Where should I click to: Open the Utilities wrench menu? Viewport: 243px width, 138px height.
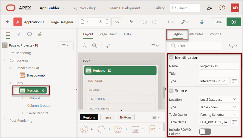pos(185,22)
